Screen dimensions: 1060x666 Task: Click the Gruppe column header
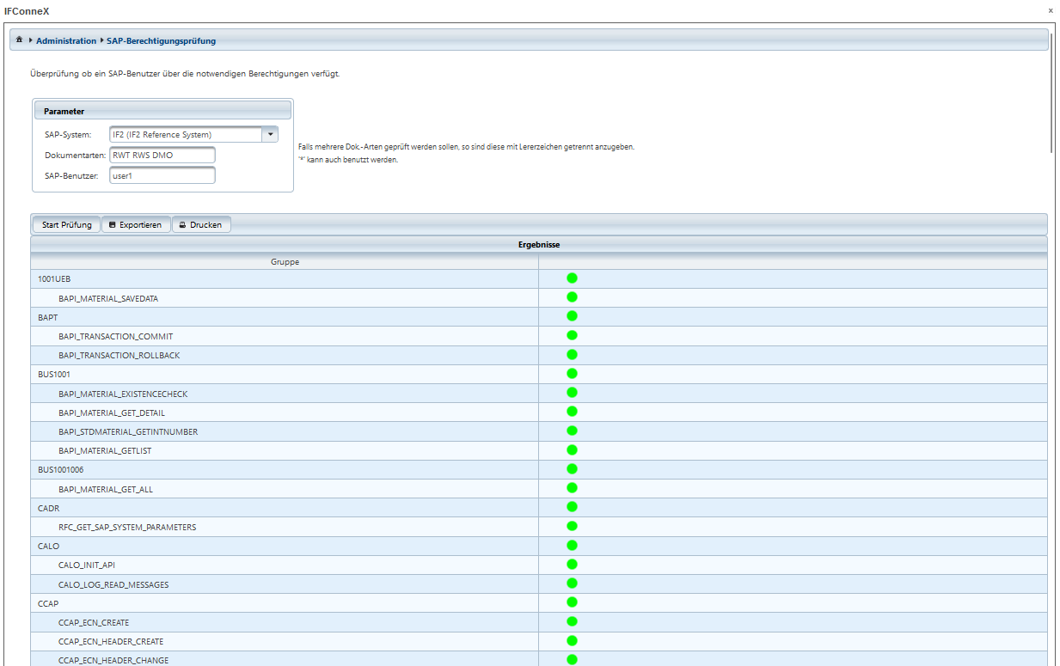285,261
